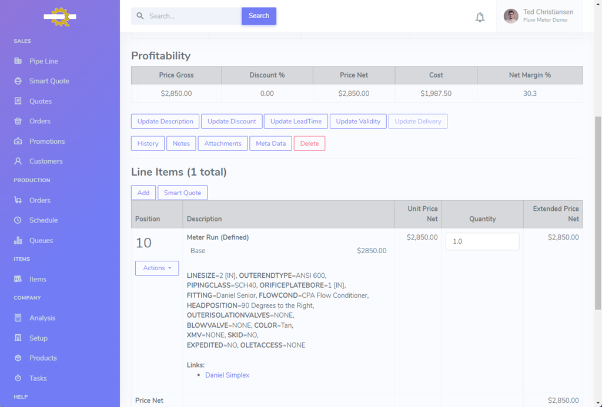The image size is (602, 407).
Task: Click the Promotions sidebar icon
Action: 18,142
